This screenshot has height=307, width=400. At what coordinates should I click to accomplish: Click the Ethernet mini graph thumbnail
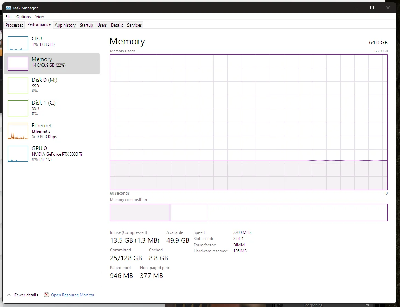(18, 131)
